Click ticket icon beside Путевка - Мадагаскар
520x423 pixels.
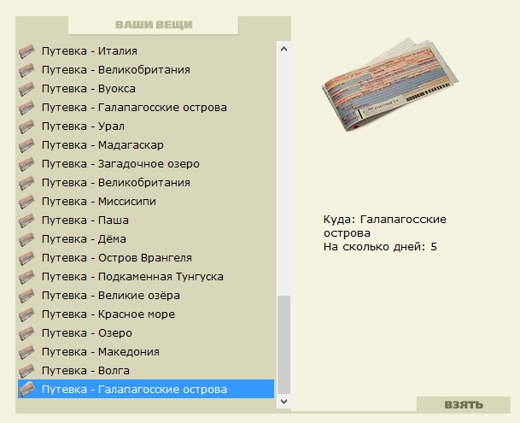26,145
